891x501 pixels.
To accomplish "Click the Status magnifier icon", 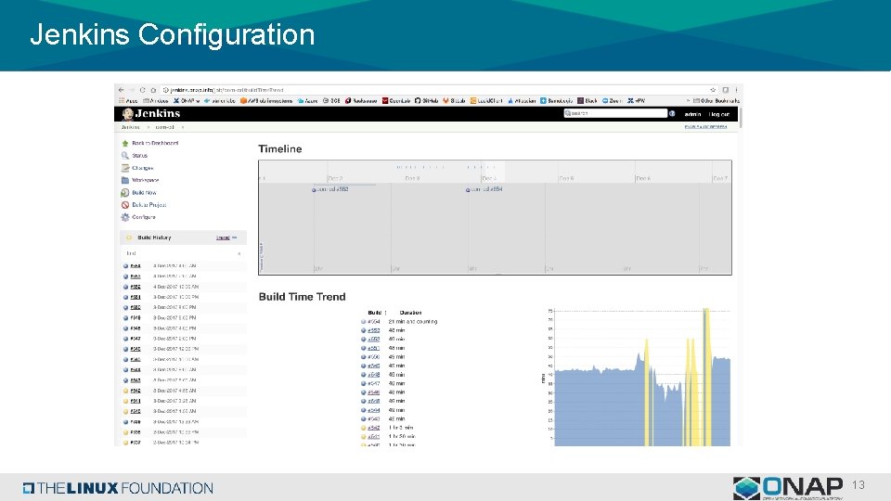I will pos(125,155).
